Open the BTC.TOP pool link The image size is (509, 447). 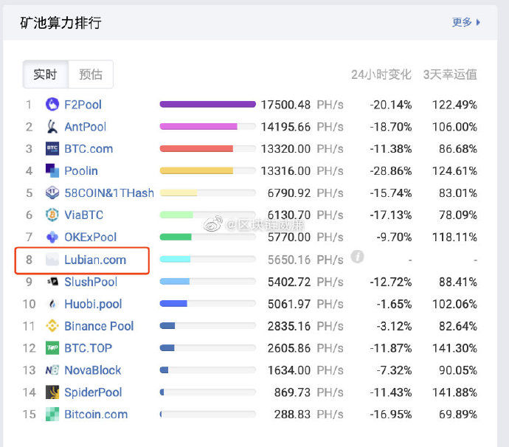(x=89, y=348)
